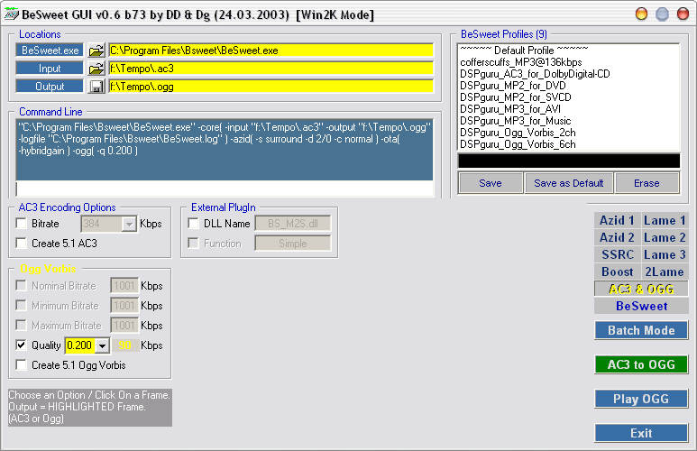Click the yellow round title bar button
Image resolution: width=697 pixels, height=451 pixels.
pyautogui.click(x=641, y=14)
